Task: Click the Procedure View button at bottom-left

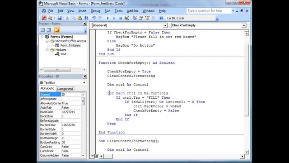Action: pyautogui.click(x=92, y=156)
